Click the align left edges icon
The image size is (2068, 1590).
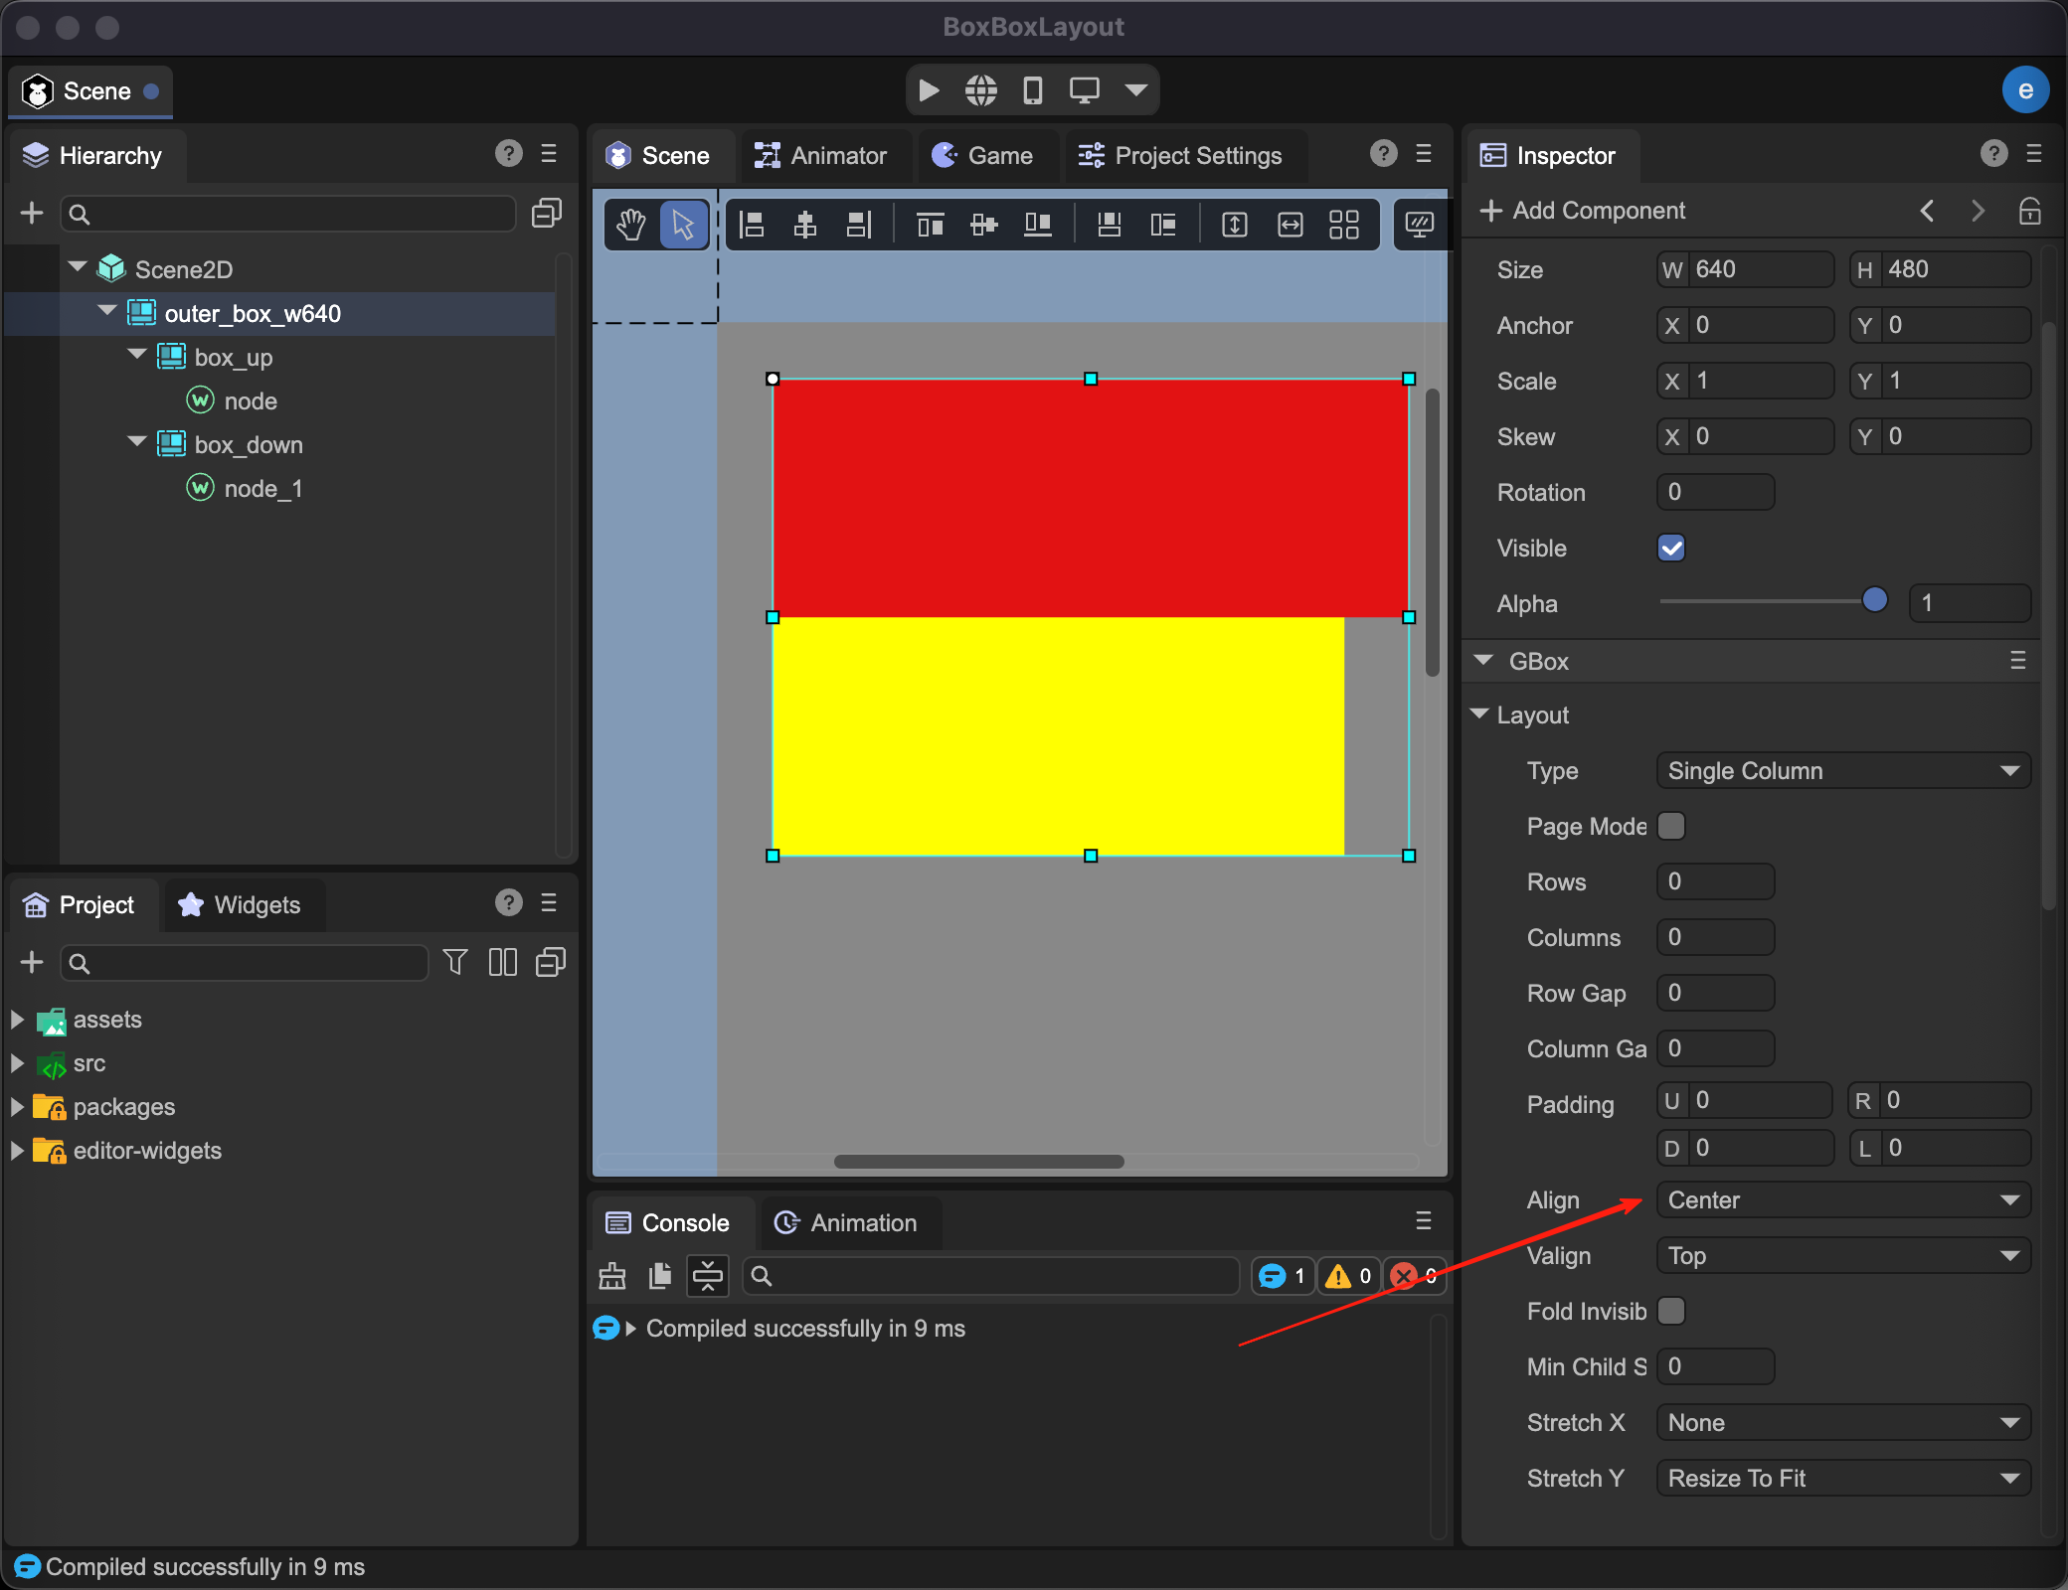tap(753, 225)
